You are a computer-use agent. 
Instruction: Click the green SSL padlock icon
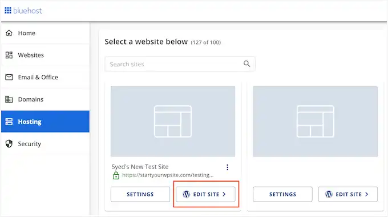coord(116,175)
